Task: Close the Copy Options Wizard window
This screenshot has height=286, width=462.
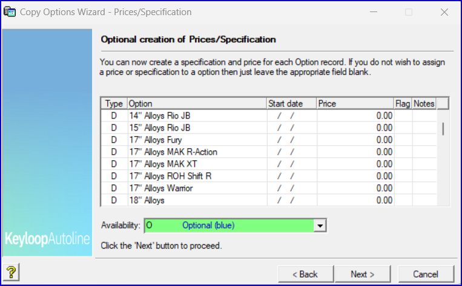Action: coord(444,11)
